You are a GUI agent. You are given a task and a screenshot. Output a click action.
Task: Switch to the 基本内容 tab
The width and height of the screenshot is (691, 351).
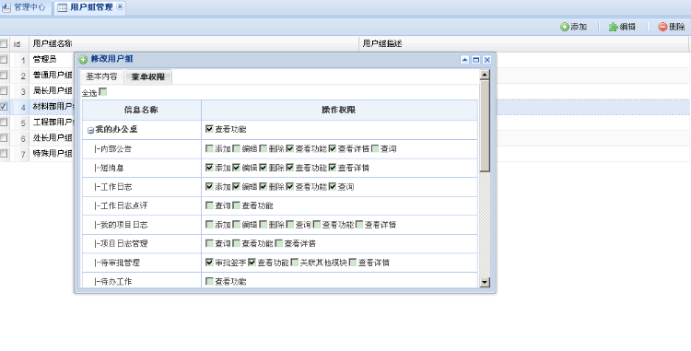pyautogui.click(x=101, y=76)
